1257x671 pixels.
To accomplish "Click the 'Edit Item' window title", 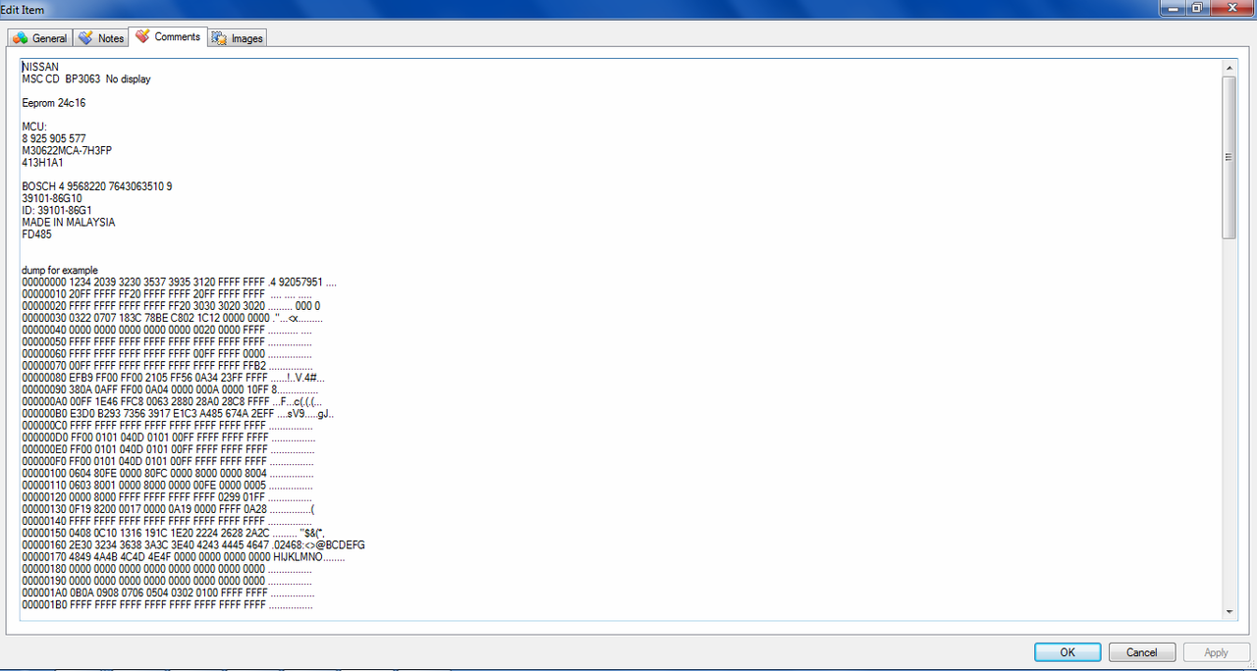I will point(23,9).
